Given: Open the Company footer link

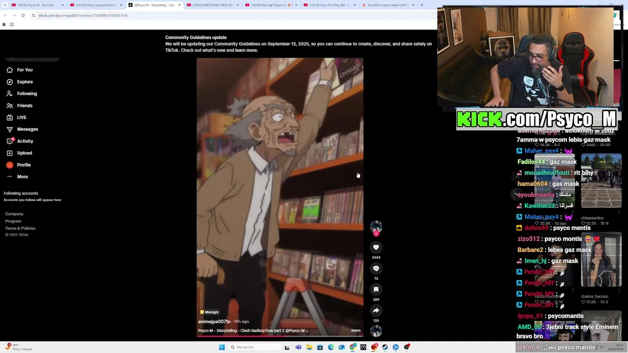Looking at the screenshot, I should 14,214.
